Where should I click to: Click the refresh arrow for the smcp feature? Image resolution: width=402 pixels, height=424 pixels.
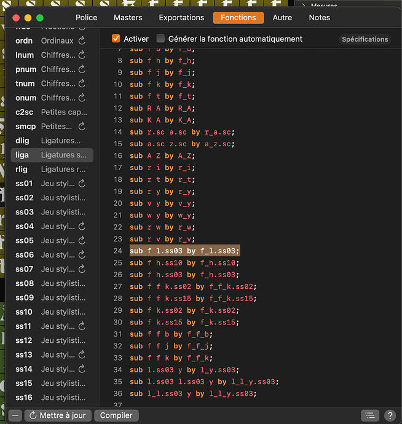coord(82,127)
